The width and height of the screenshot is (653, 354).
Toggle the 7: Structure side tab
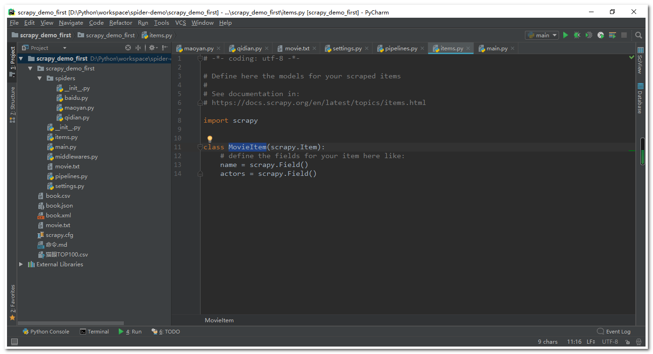tap(13, 104)
